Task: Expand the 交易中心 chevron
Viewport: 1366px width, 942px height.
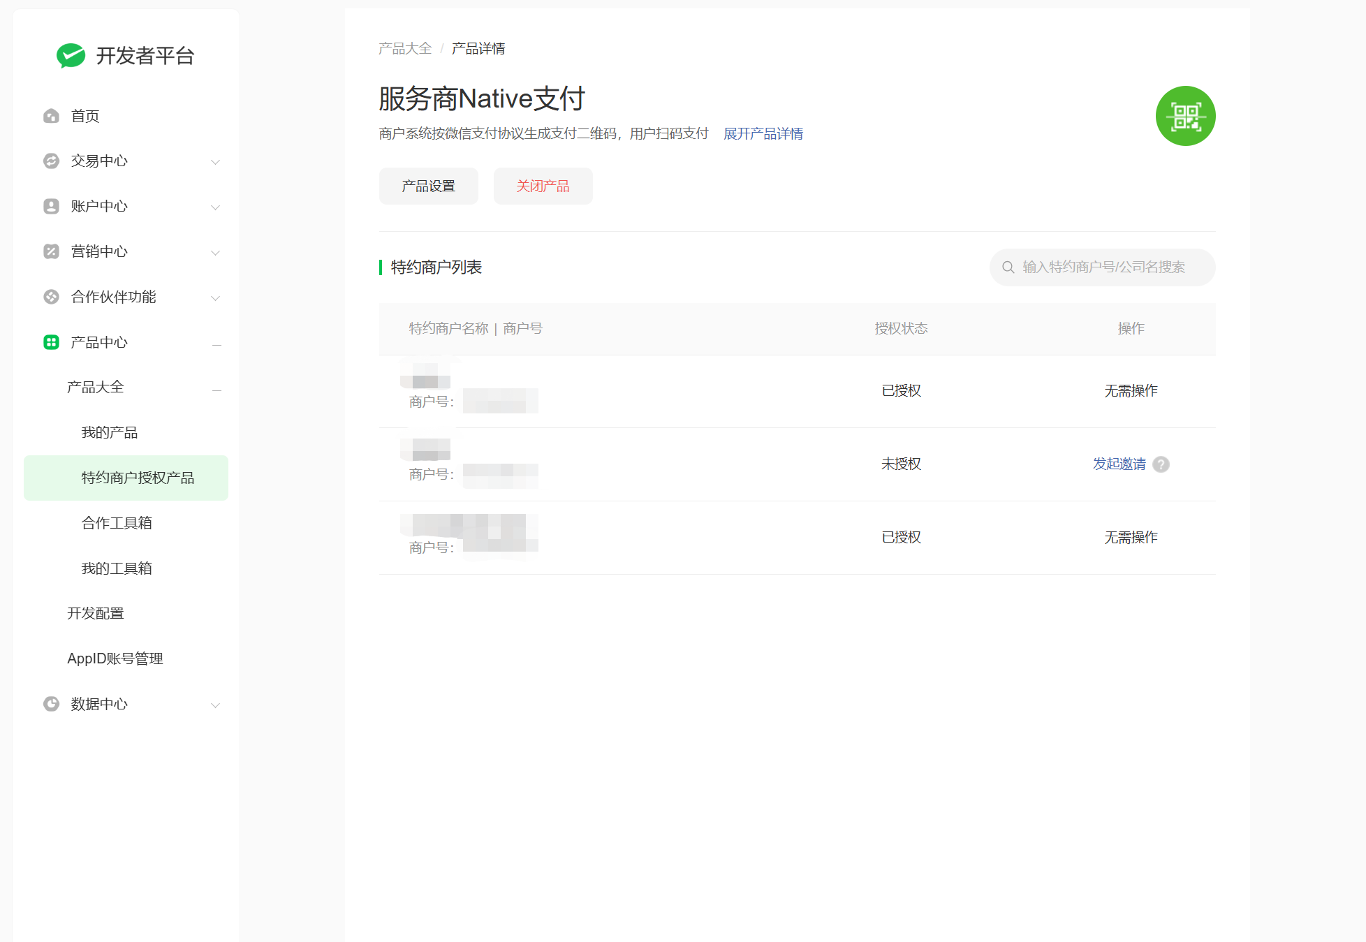Action: click(x=216, y=162)
